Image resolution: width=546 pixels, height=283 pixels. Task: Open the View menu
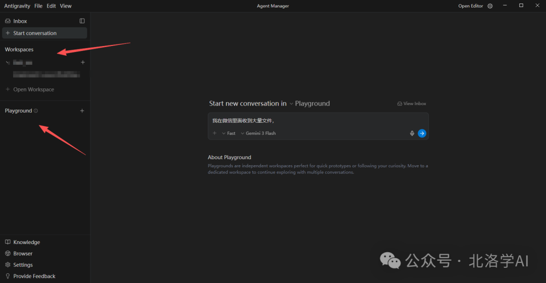point(66,6)
